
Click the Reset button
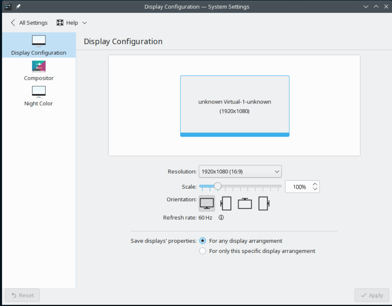(x=22, y=295)
